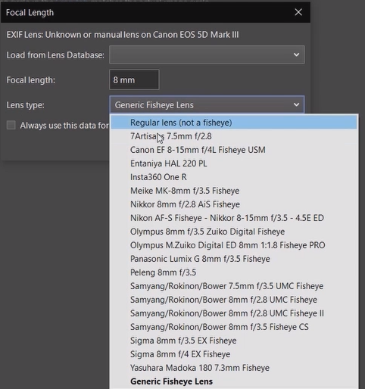365x389 pixels.
Task: Collapse the Lens type dropdown
Action: tap(207, 104)
